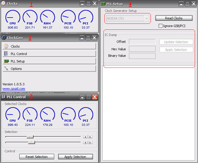198x163 pixels.
Task: Click the PLL Control title bar icon
Action: tap(4, 97)
